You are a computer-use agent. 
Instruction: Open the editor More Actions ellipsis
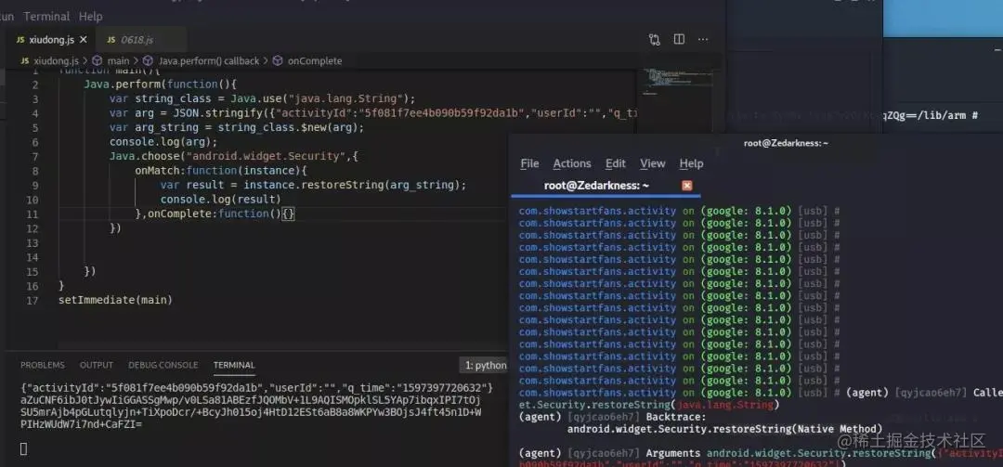point(703,40)
